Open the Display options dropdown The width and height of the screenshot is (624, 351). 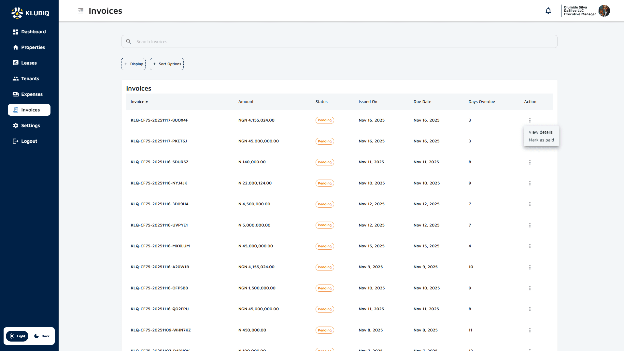[x=133, y=64]
